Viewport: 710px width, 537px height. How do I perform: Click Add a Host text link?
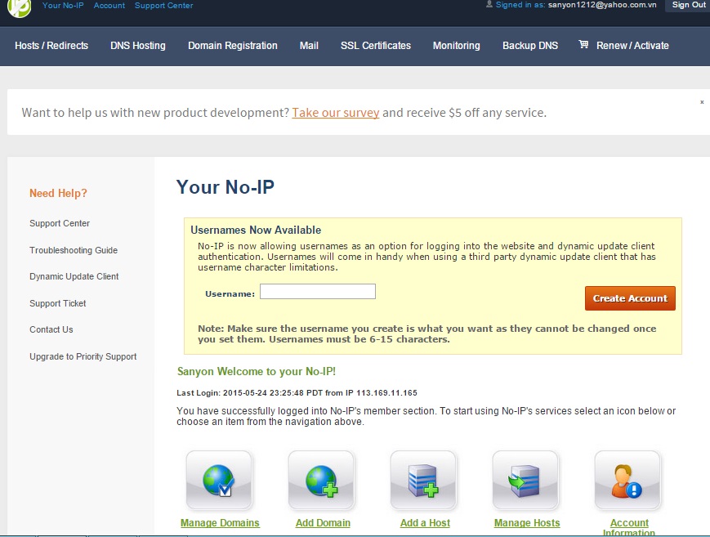pos(425,523)
